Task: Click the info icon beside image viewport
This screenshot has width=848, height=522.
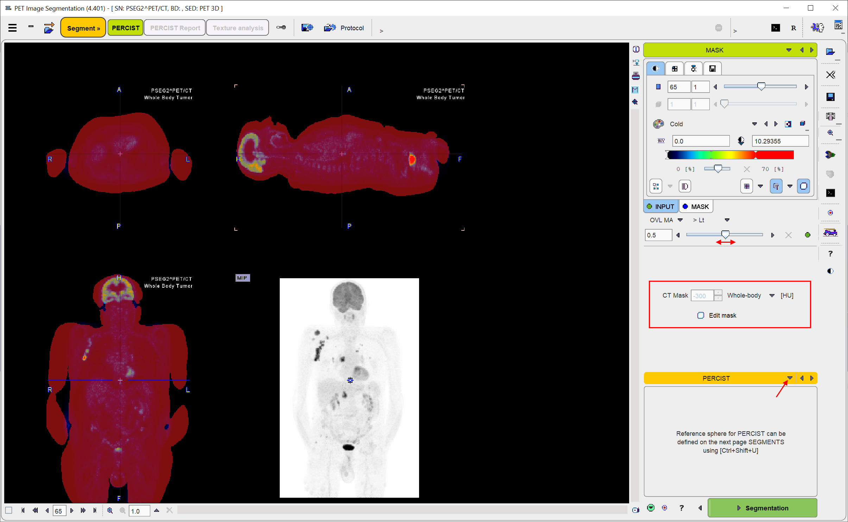Action: tap(636, 49)
